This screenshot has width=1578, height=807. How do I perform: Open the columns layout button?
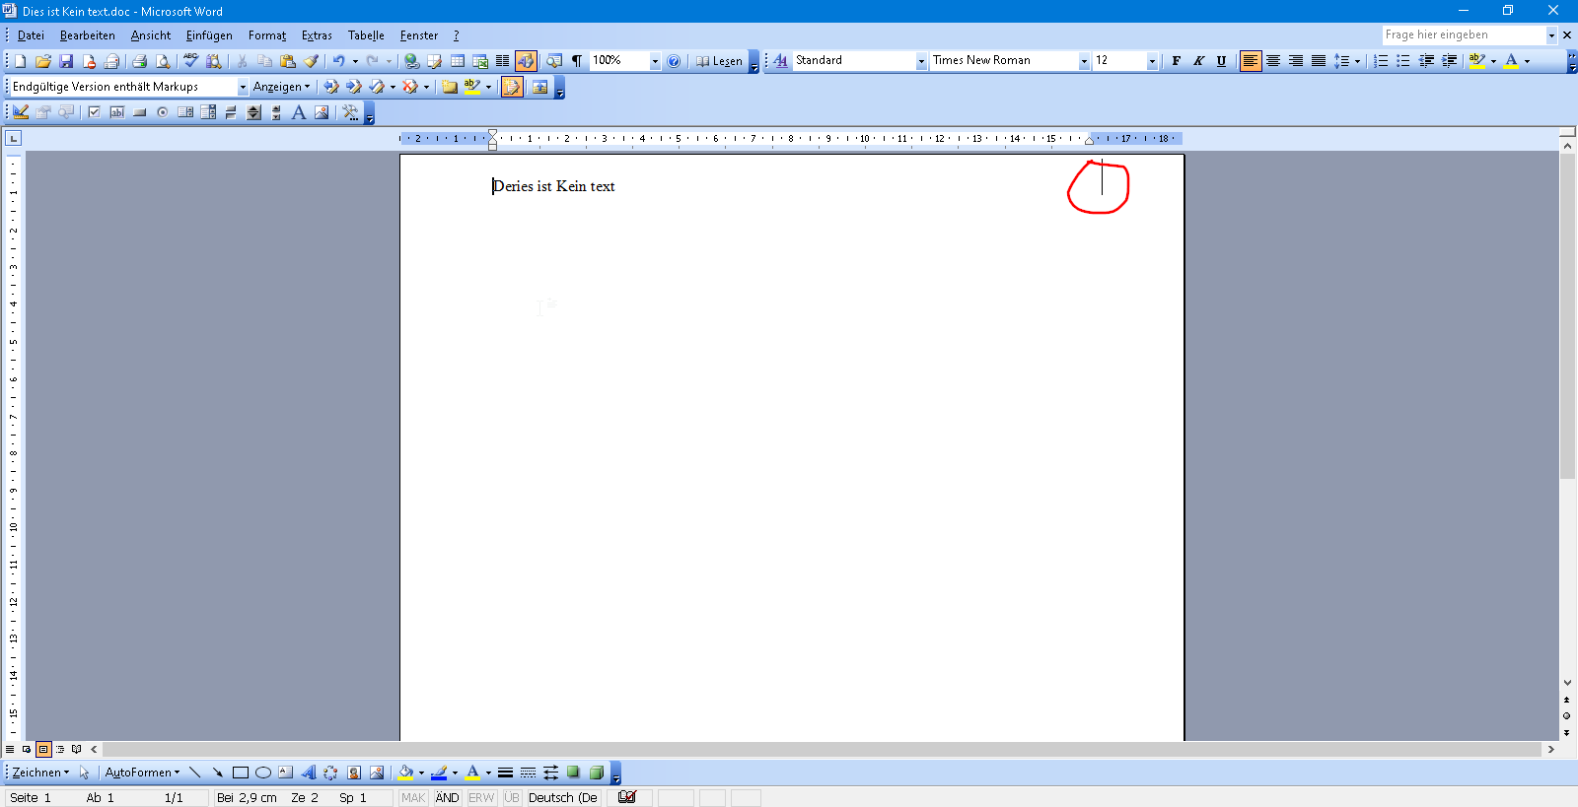(x=503, y=61)
